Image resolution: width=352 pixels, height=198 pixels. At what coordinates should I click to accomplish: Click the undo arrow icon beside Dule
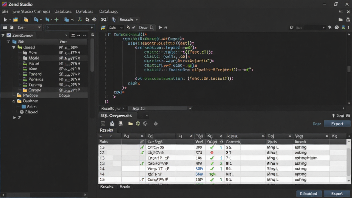tap(128, 27)
